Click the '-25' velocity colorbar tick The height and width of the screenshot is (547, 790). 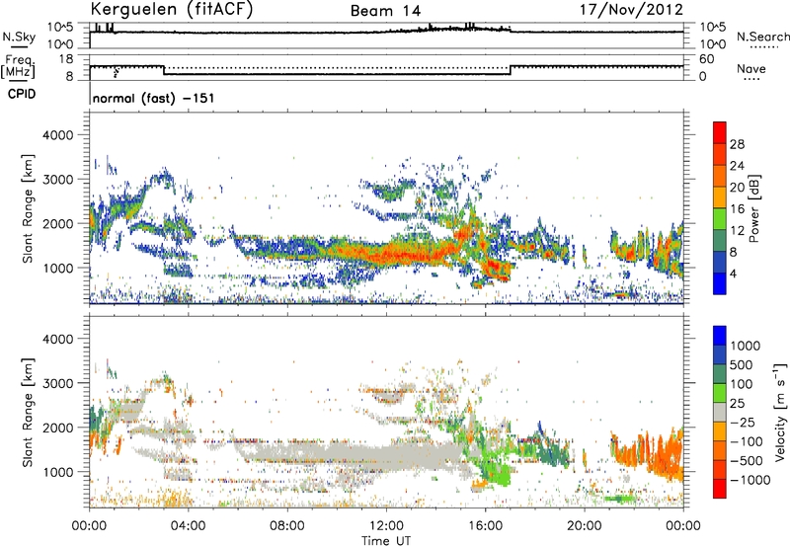tap(743, 422)
